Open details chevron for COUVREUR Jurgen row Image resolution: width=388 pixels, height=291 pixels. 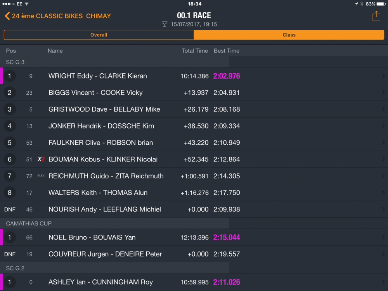[383, 254]
